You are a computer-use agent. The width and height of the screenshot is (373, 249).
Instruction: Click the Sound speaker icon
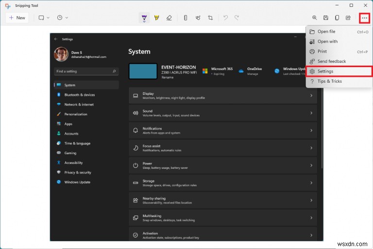[x=136, y=113]
